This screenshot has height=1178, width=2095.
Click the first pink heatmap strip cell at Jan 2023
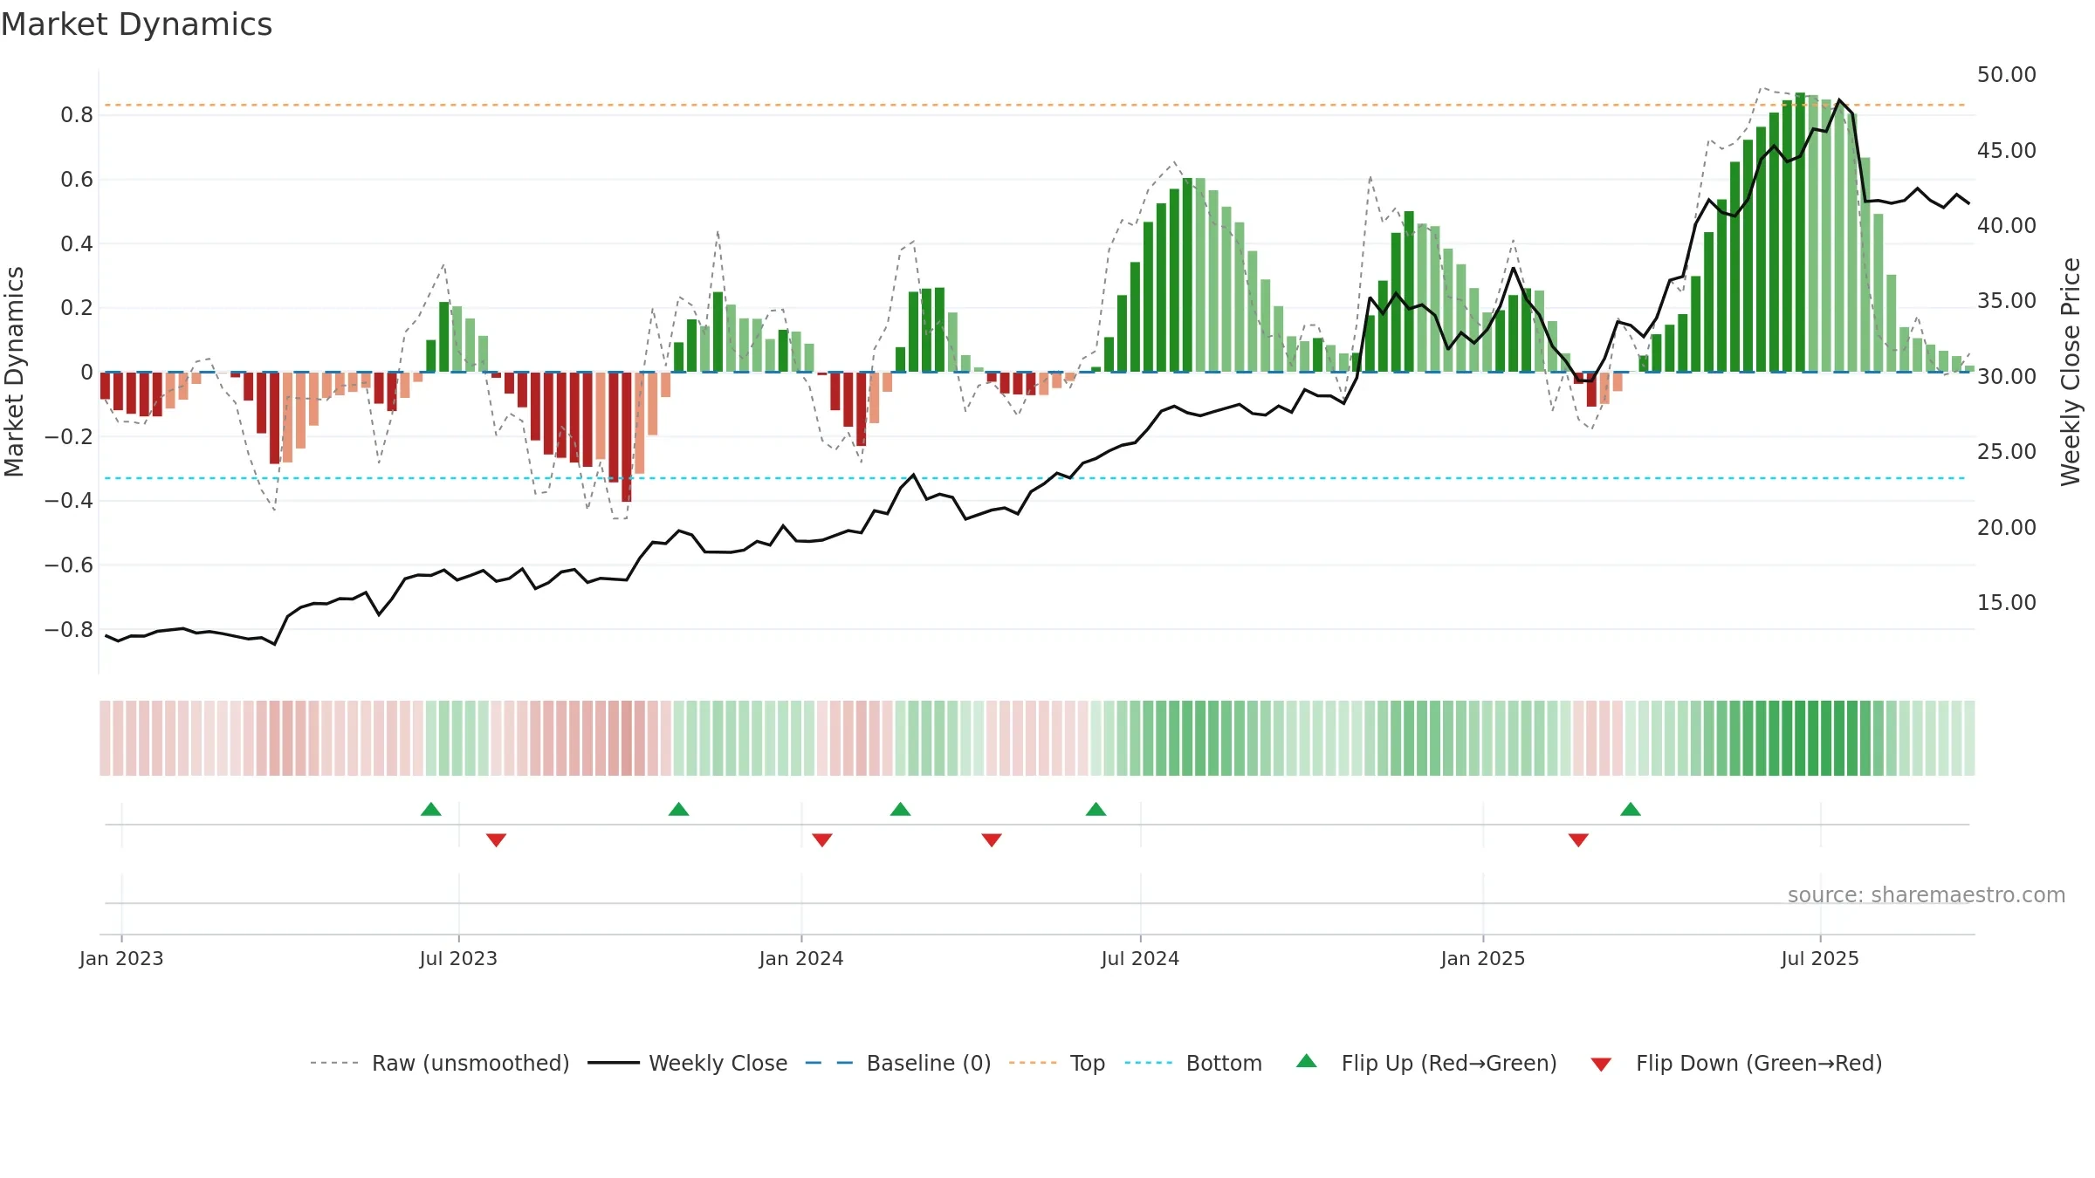[x=105, y=738]
